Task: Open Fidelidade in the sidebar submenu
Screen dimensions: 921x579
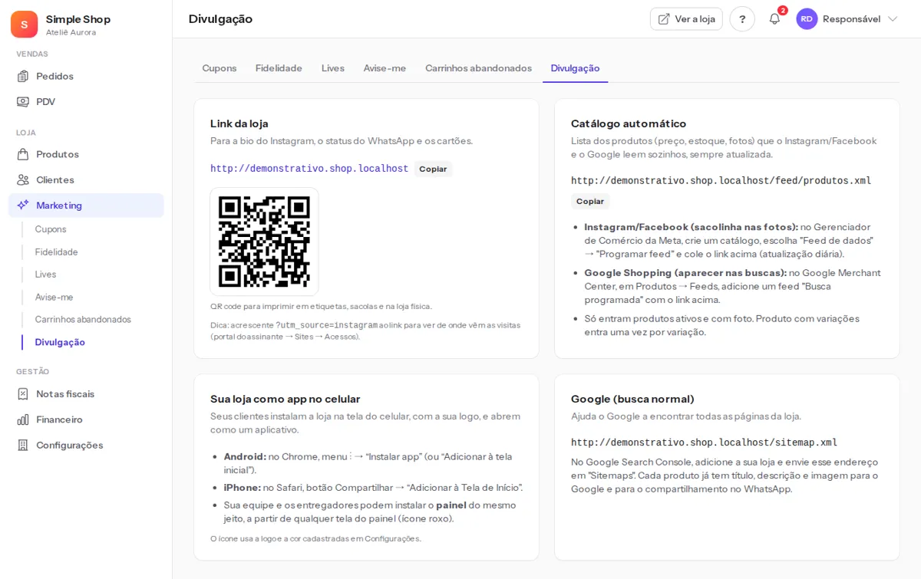Action: (57, 252)
